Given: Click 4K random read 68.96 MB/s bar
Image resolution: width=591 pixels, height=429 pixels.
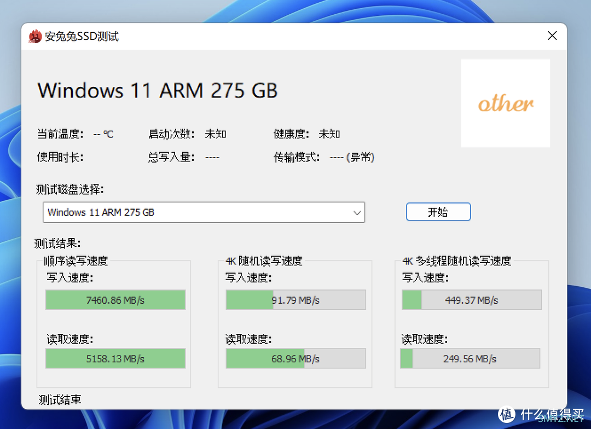Looking at the screenshot, I should point(296,358).
